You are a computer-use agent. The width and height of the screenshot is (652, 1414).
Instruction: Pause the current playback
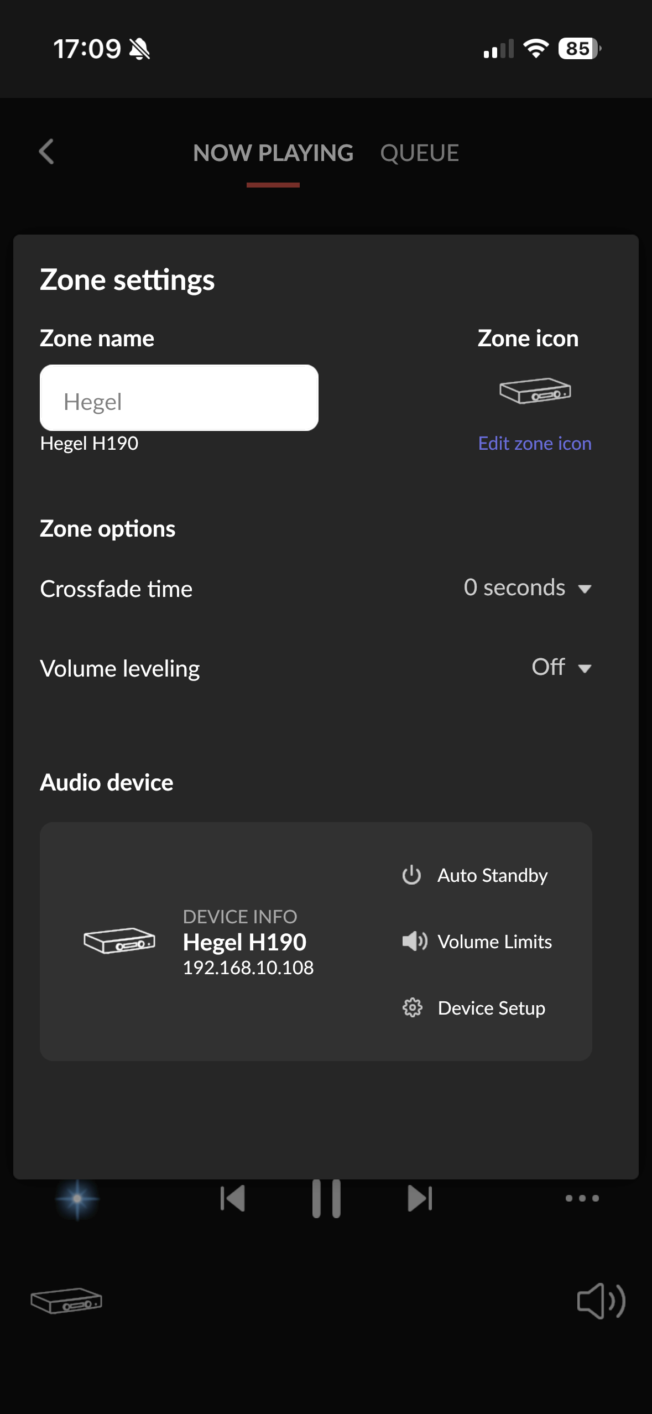[326, 1199]
